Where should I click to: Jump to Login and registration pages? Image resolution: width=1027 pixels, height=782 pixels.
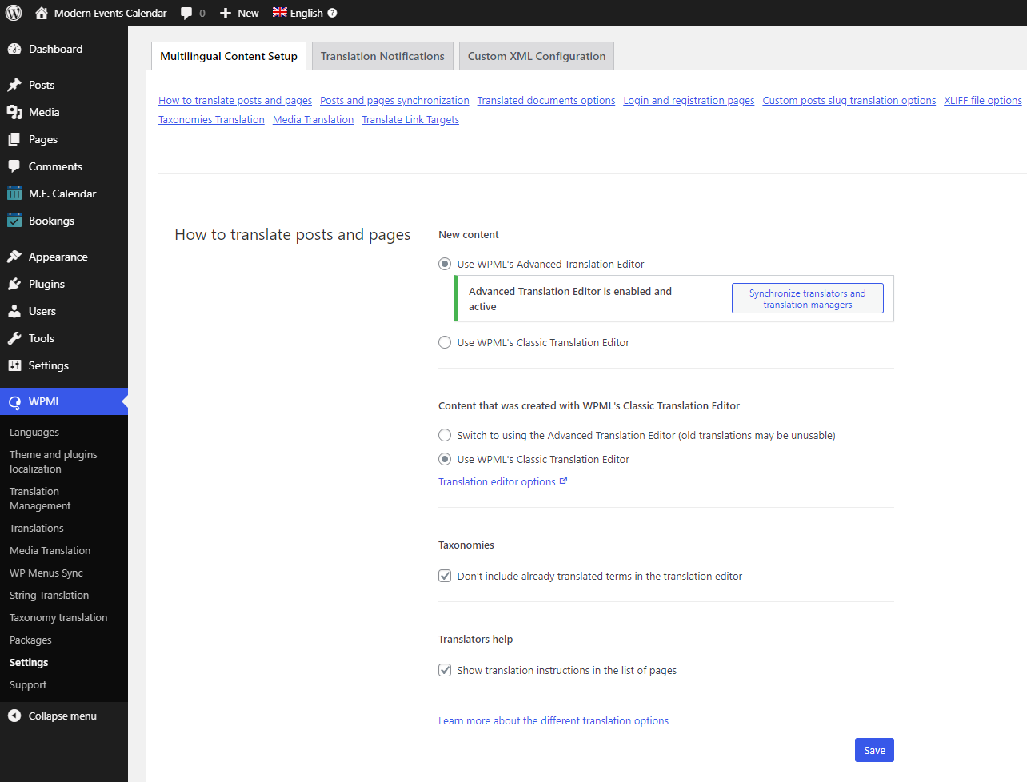point(689,101)
